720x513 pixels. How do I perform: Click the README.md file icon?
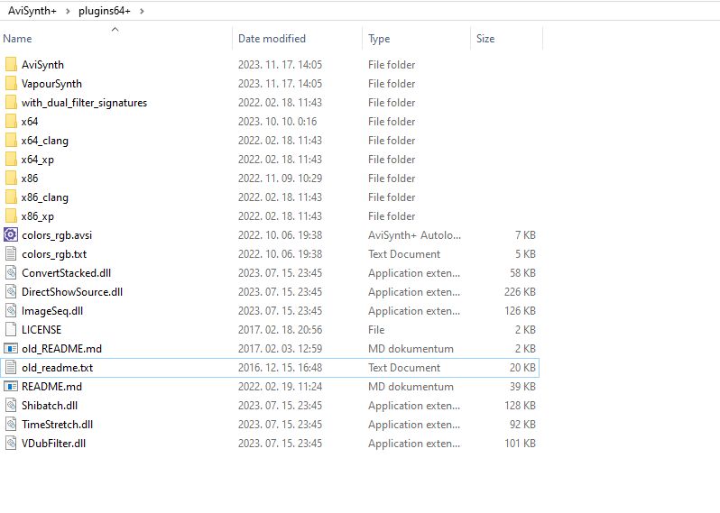tap(11, 387)
